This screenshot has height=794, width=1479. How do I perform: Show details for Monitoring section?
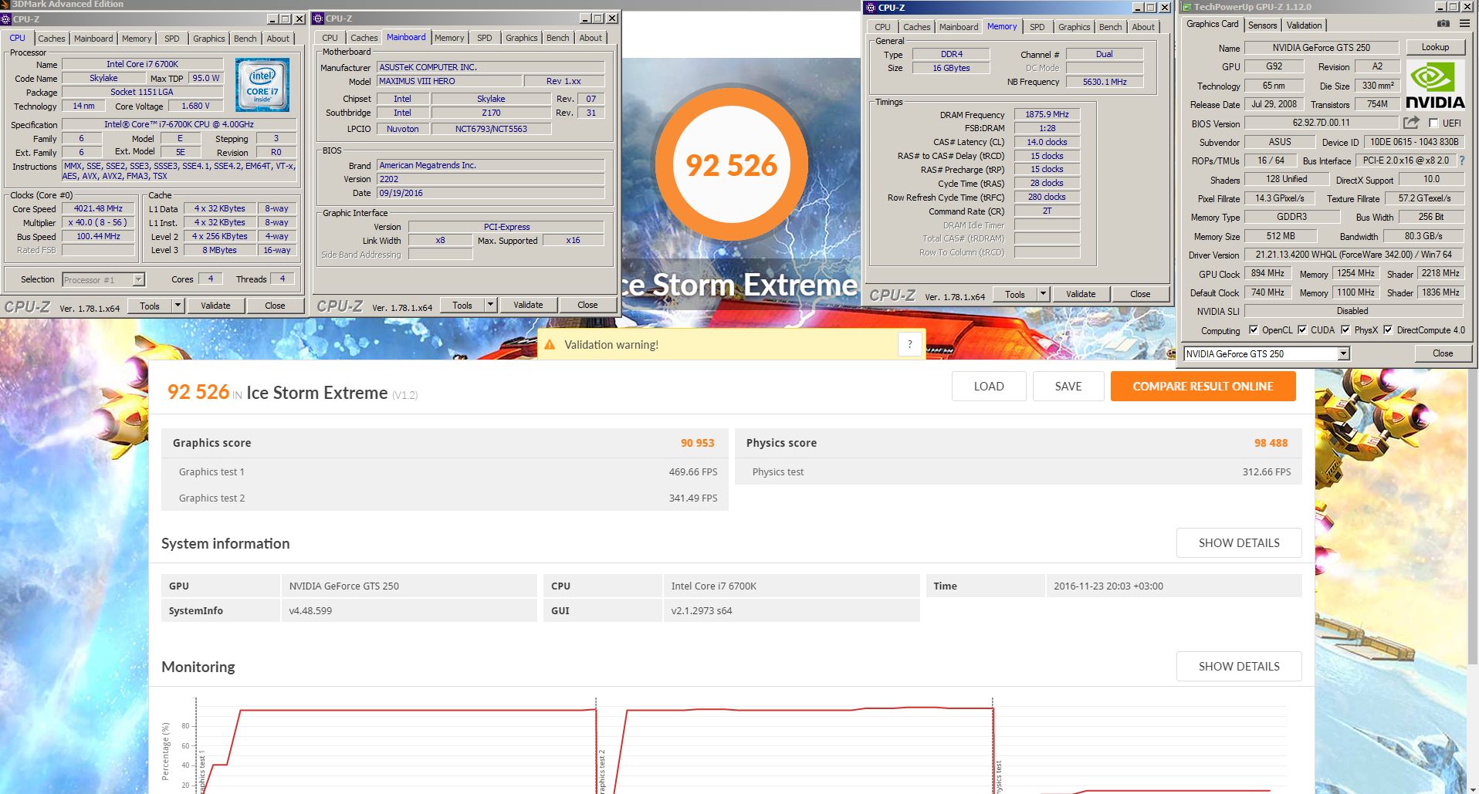tap(1239, 666)
